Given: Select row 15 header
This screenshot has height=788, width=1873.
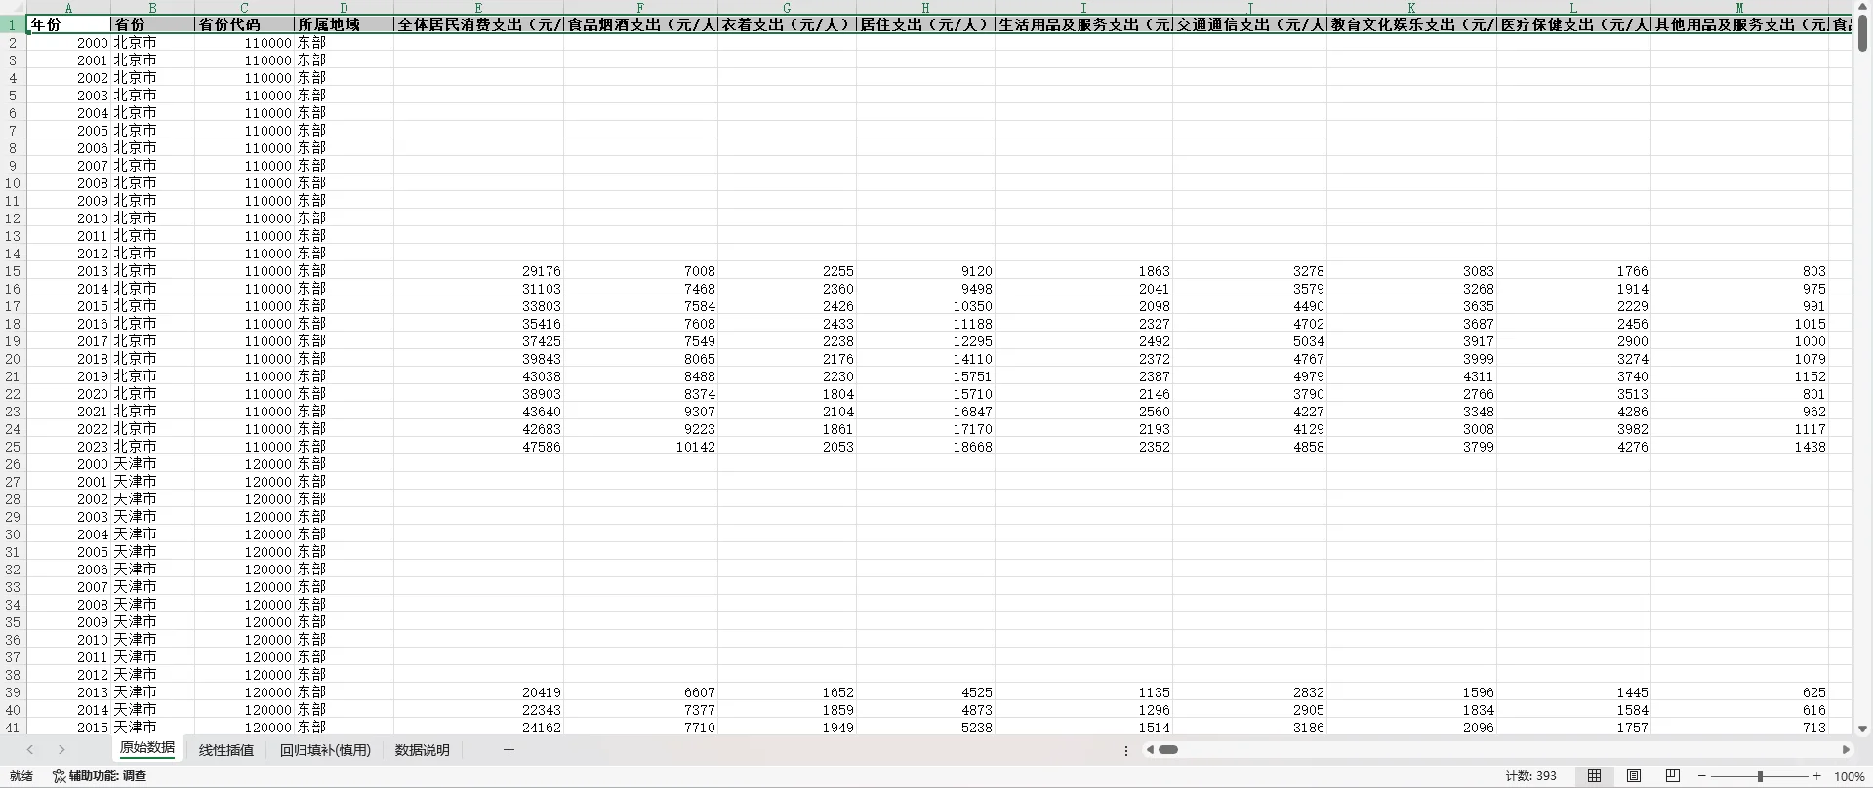Looking at the screenshot, I should tap(13, 271).
